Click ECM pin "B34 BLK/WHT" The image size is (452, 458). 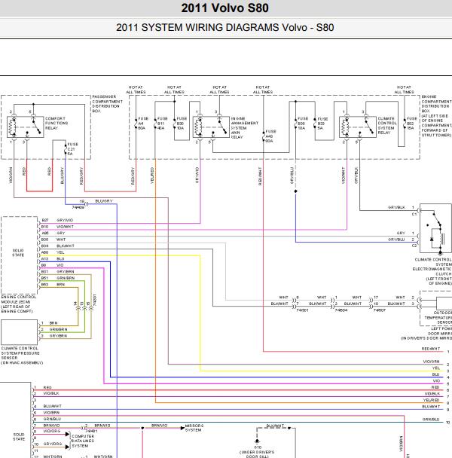pyautogui.click(x=58, y=246)
